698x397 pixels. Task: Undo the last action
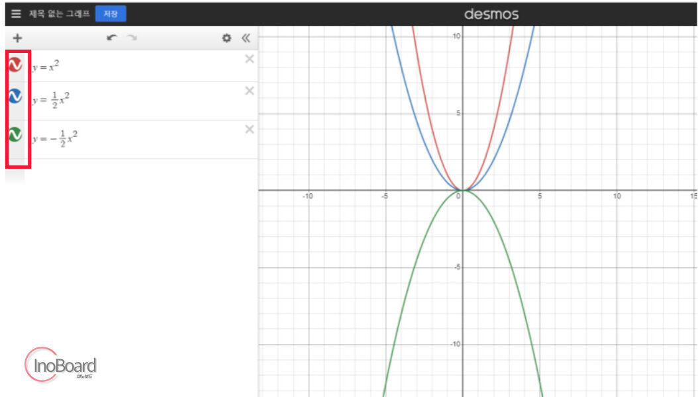click(112, 38)
